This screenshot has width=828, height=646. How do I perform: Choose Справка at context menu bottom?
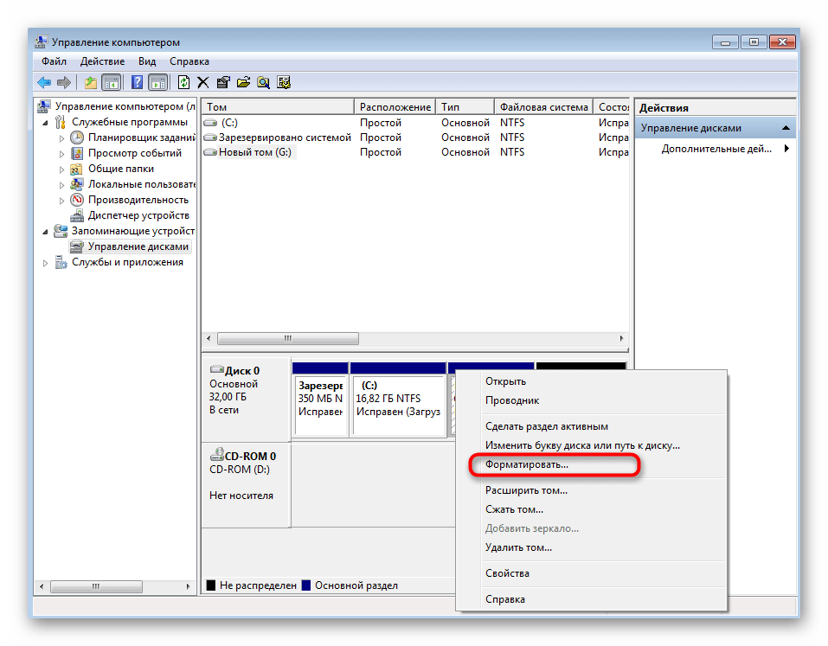(x=592, y=599)
